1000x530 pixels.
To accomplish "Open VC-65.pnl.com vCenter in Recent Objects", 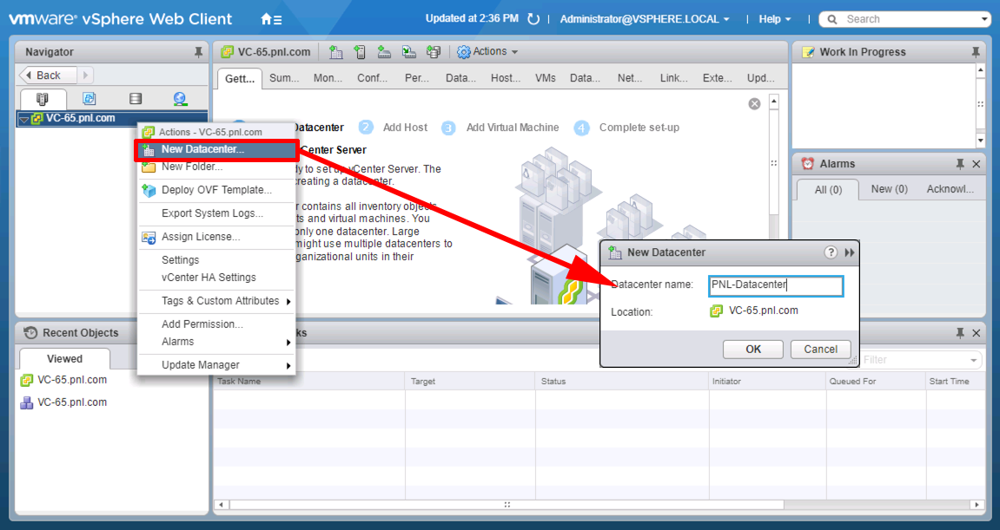I will pyautogui.click(x=63, y=380).
